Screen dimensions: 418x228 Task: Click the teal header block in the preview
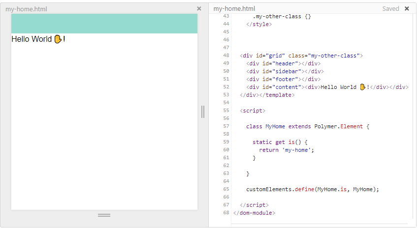click(104, 24)
